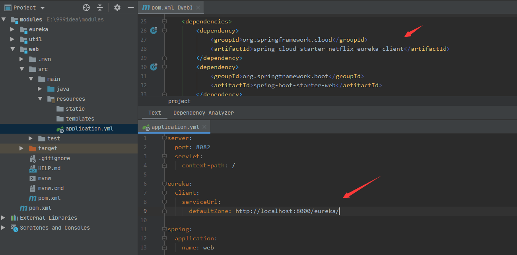Image resolution: width=517 pixels, height=255 pixels.
Task: Select the mvnw file
Action: coord(45,178)
